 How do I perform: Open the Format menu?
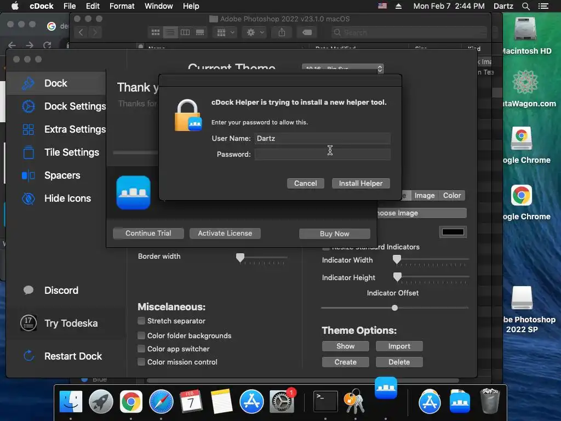point(122,6)
